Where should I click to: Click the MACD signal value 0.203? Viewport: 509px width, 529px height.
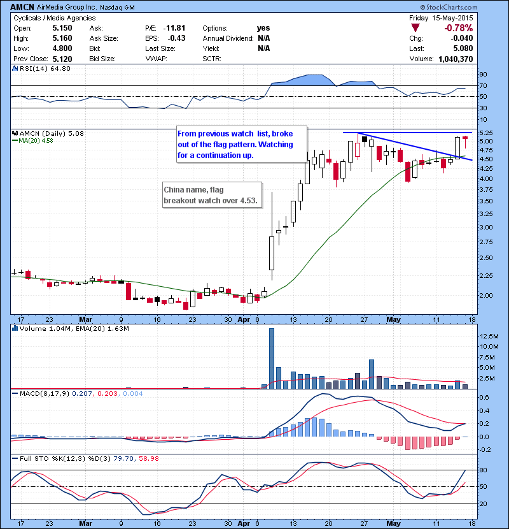pos(108,393)
